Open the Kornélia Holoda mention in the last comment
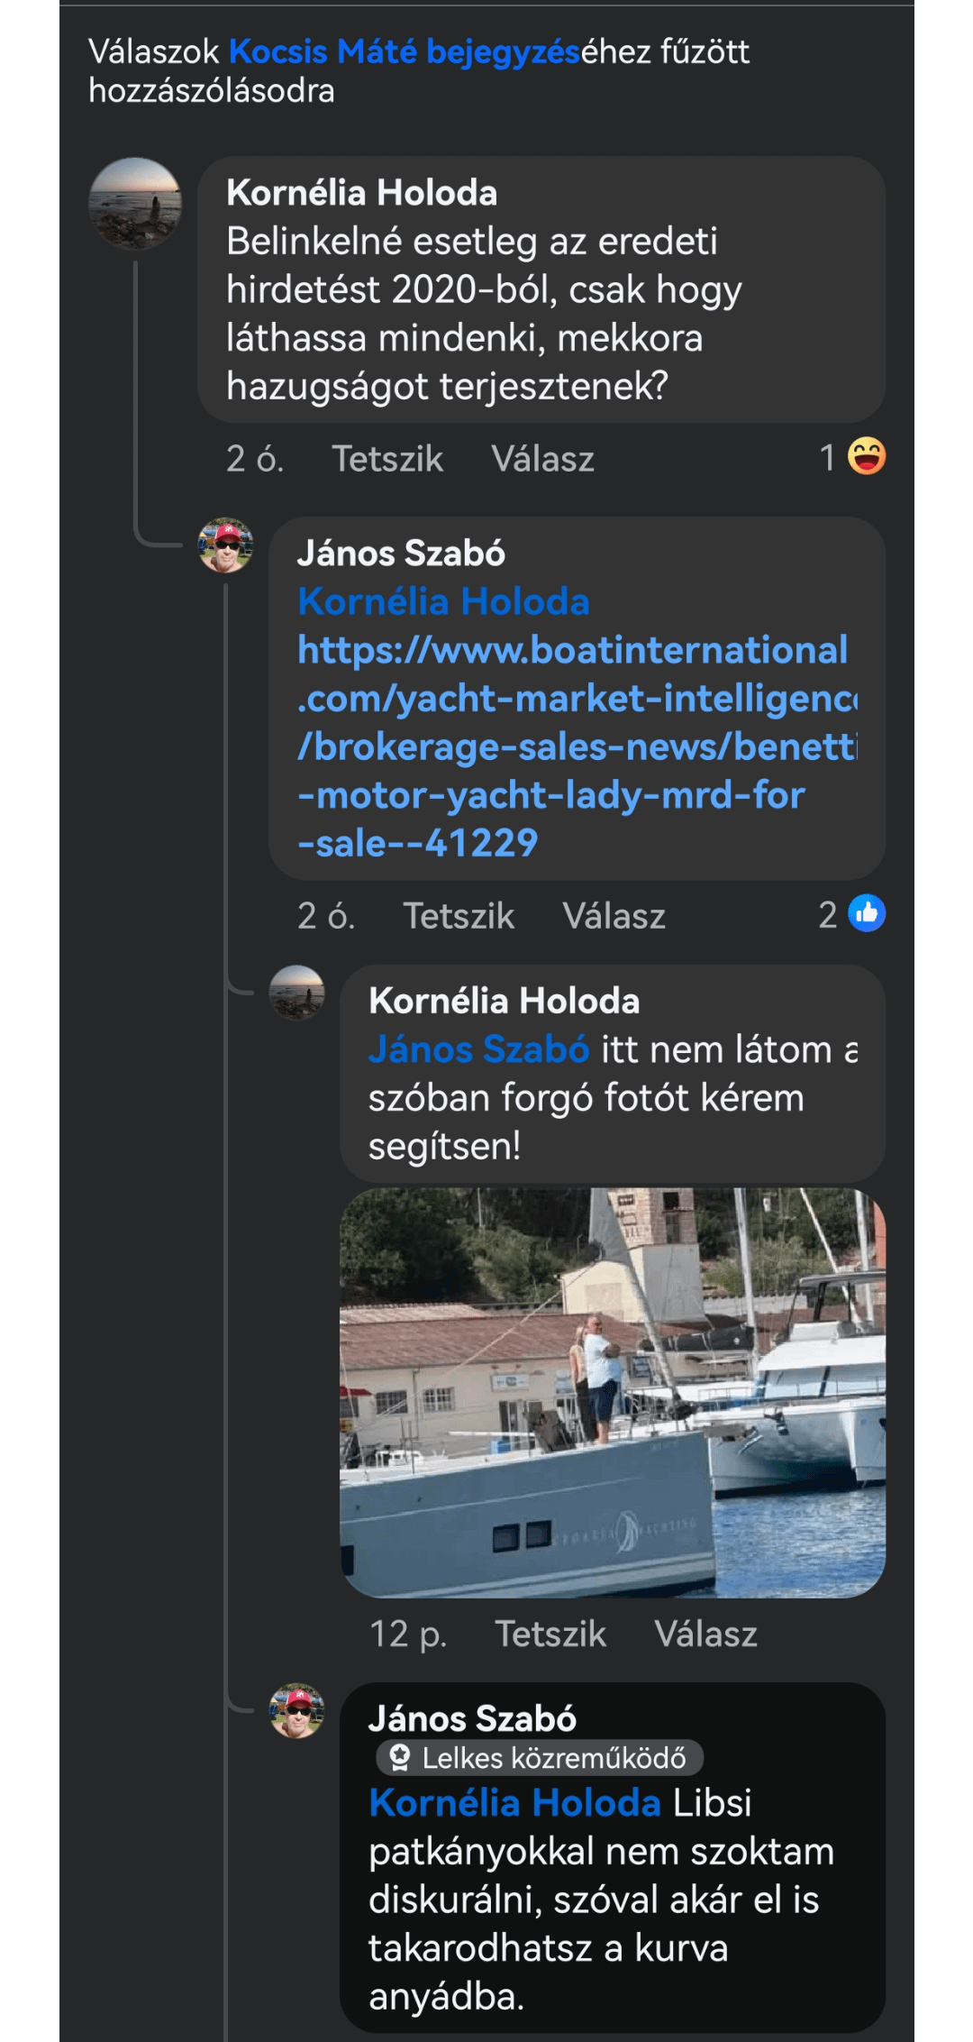 pyautogui.click(x=514, y=1803)
